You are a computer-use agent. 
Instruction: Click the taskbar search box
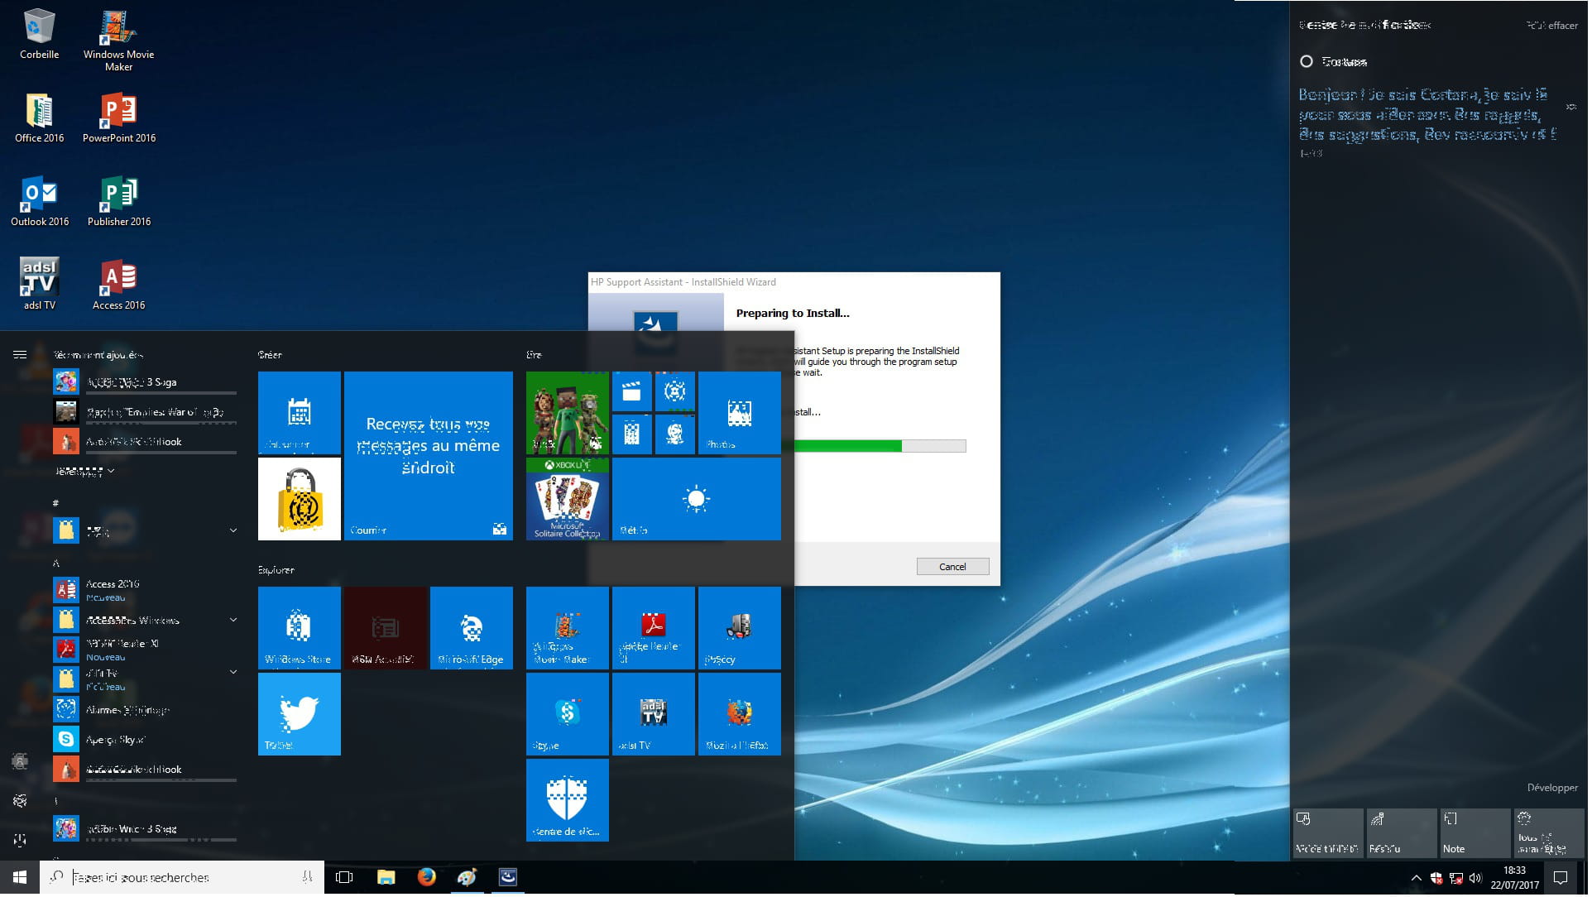click(x=182, y=879)
